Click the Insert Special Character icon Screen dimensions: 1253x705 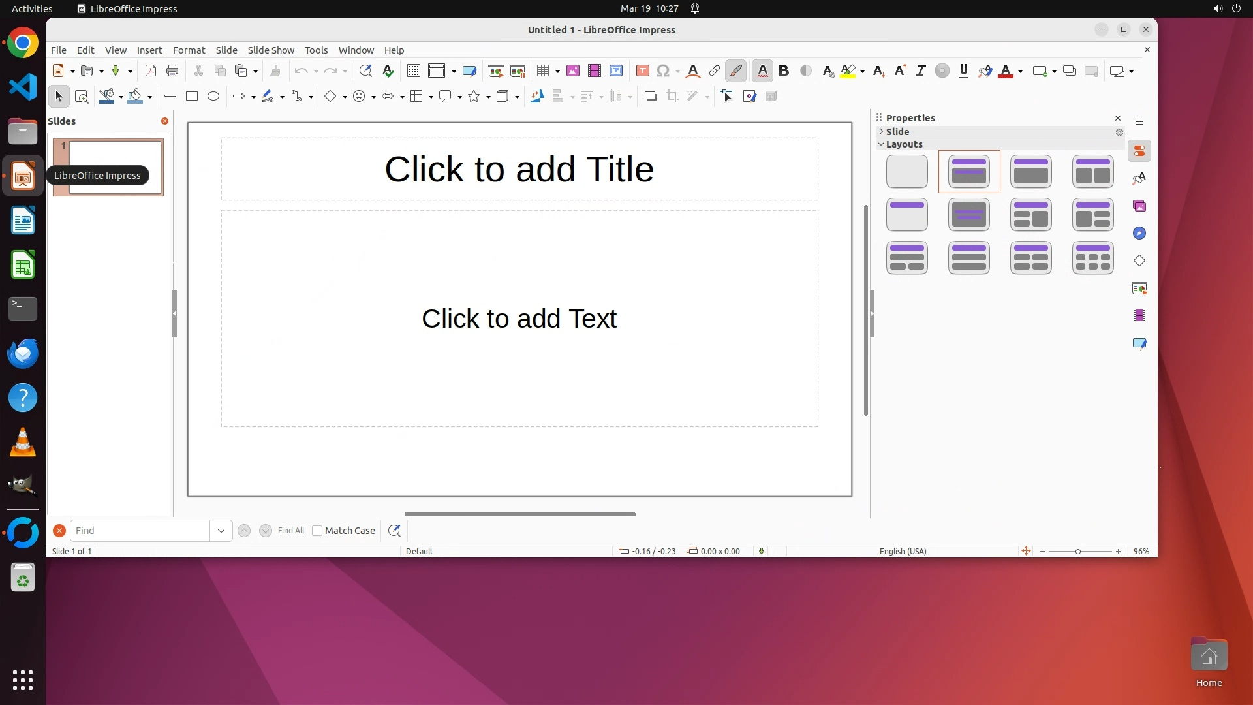(663, 71)
